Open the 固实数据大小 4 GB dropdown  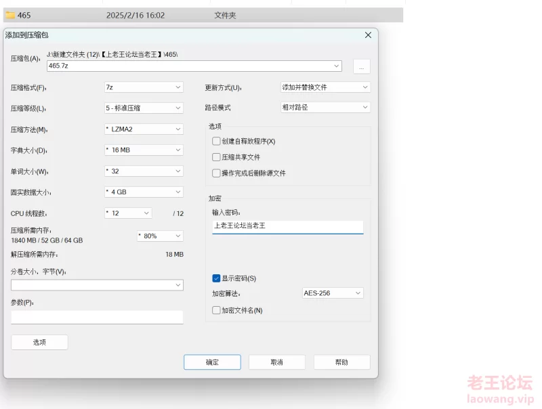[x=144, y=192]
